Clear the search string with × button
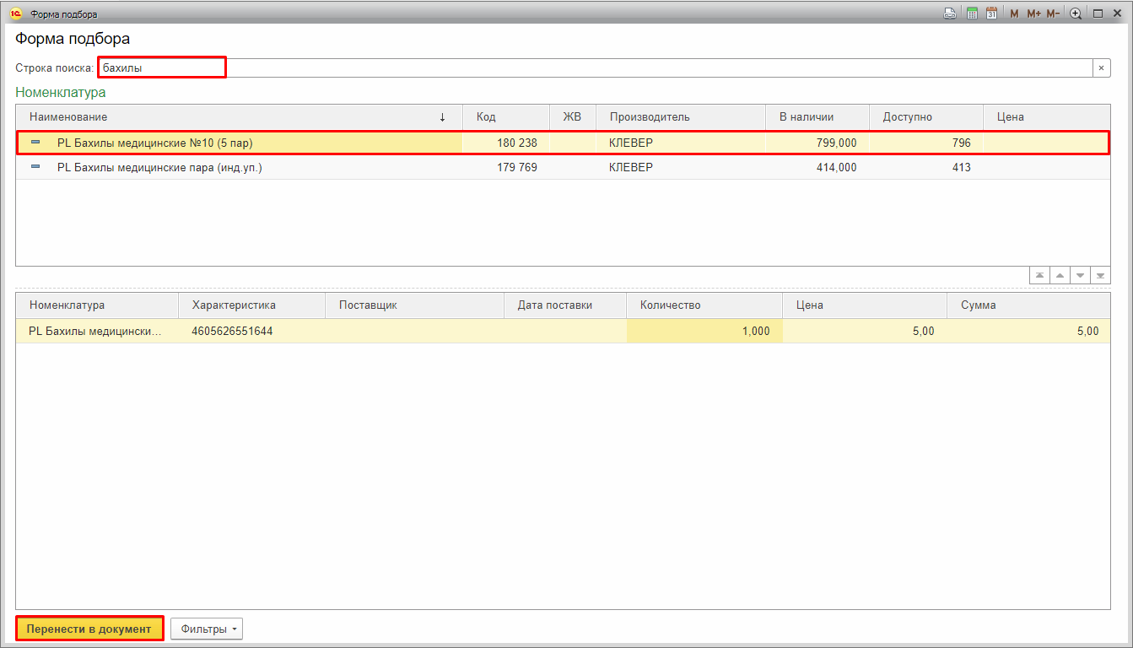Viewport: 1133px width, 648px height. pyautogui.click(x=1101, y=68)
